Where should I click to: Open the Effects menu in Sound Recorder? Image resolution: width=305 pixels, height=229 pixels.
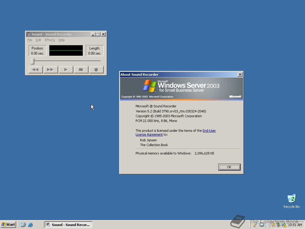(x=50, y=40)
